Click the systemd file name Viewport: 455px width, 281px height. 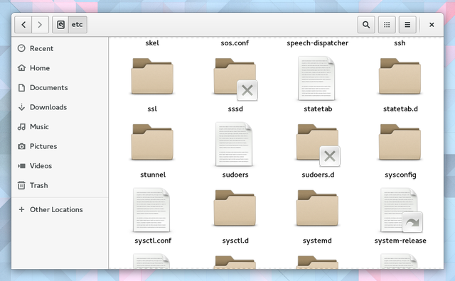pos(317,241)
